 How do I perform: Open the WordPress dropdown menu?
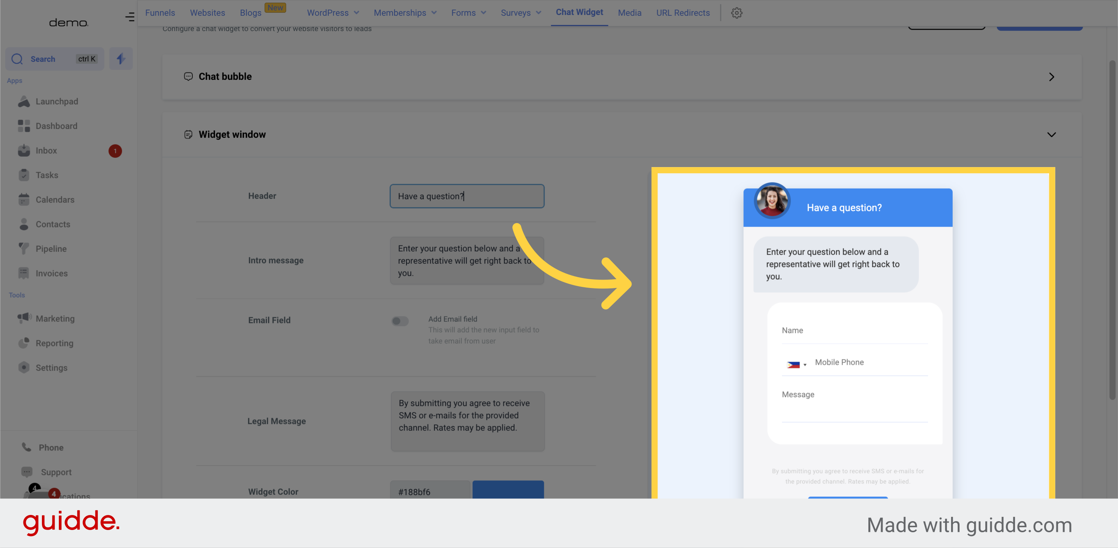[x=333, y=13]
